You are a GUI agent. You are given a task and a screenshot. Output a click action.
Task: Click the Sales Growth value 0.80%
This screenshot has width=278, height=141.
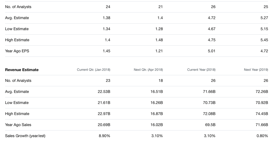[x=262, y=136]
